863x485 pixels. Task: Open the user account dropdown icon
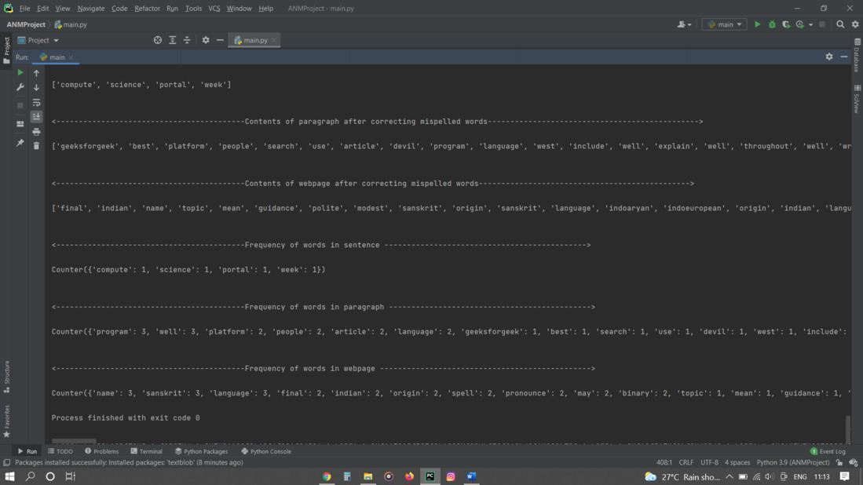(x=685, y=24)
